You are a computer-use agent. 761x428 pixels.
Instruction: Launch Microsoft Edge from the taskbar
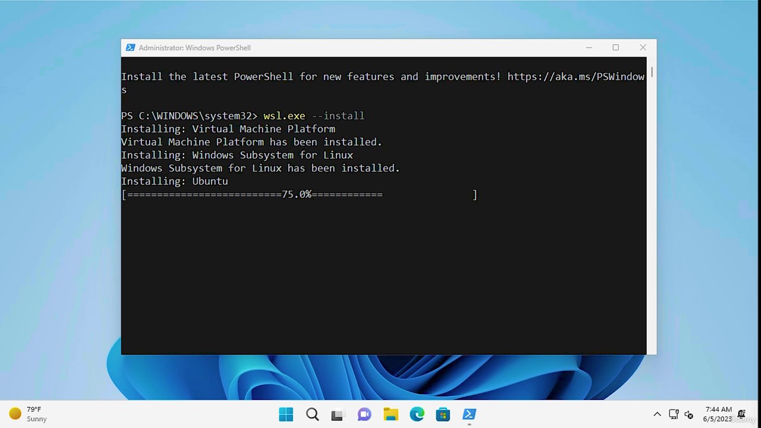pyautogui.click(x=417, y=414)
